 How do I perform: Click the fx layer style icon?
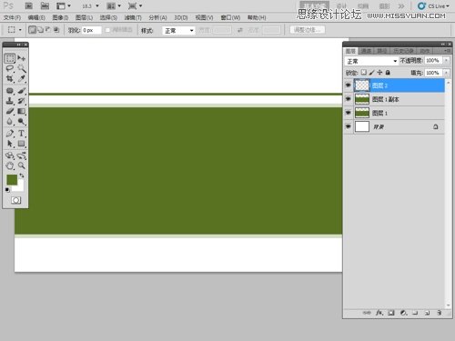pyautogui.click(x=379, y=313)
